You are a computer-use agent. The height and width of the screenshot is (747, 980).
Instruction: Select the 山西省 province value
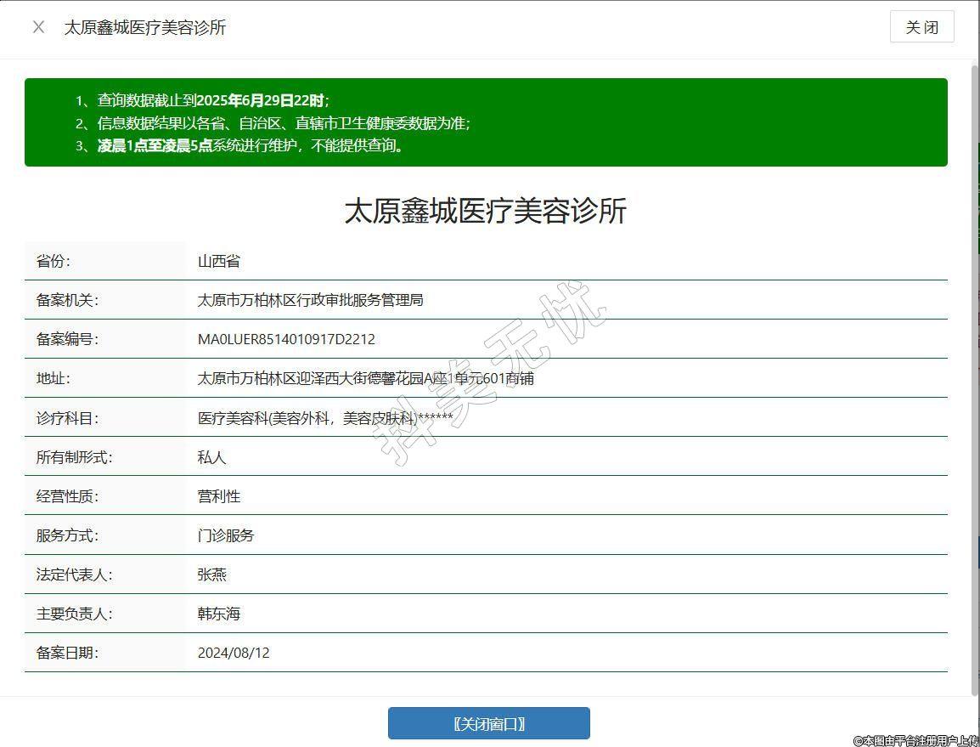click(x=219, y=261)
